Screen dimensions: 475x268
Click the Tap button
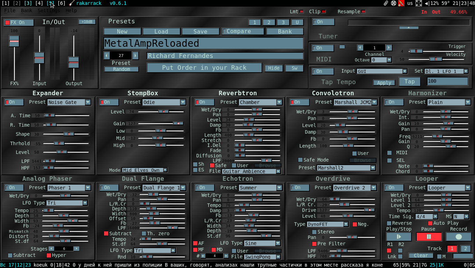click(410, 82)
